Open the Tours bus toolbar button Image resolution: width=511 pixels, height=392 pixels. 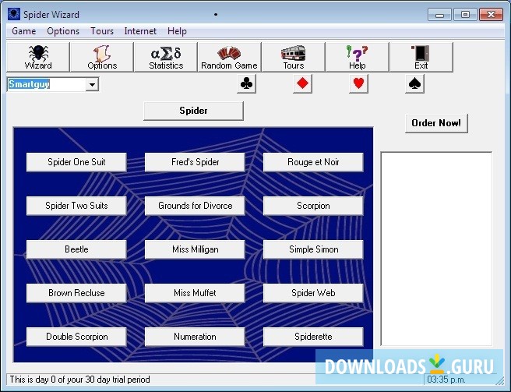pyautogui.click(x=294, y=57)
